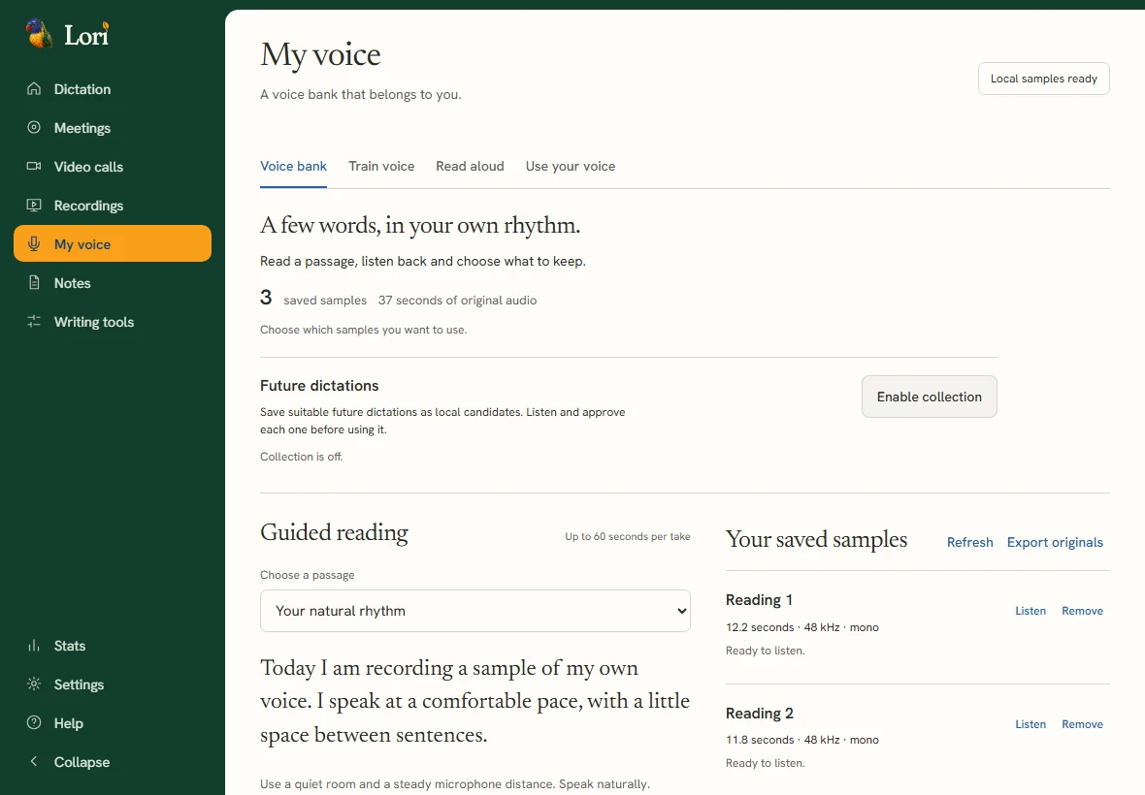Refresh the saved samples list
This screenshot has height=795, width=1145.
coord(969,542)
